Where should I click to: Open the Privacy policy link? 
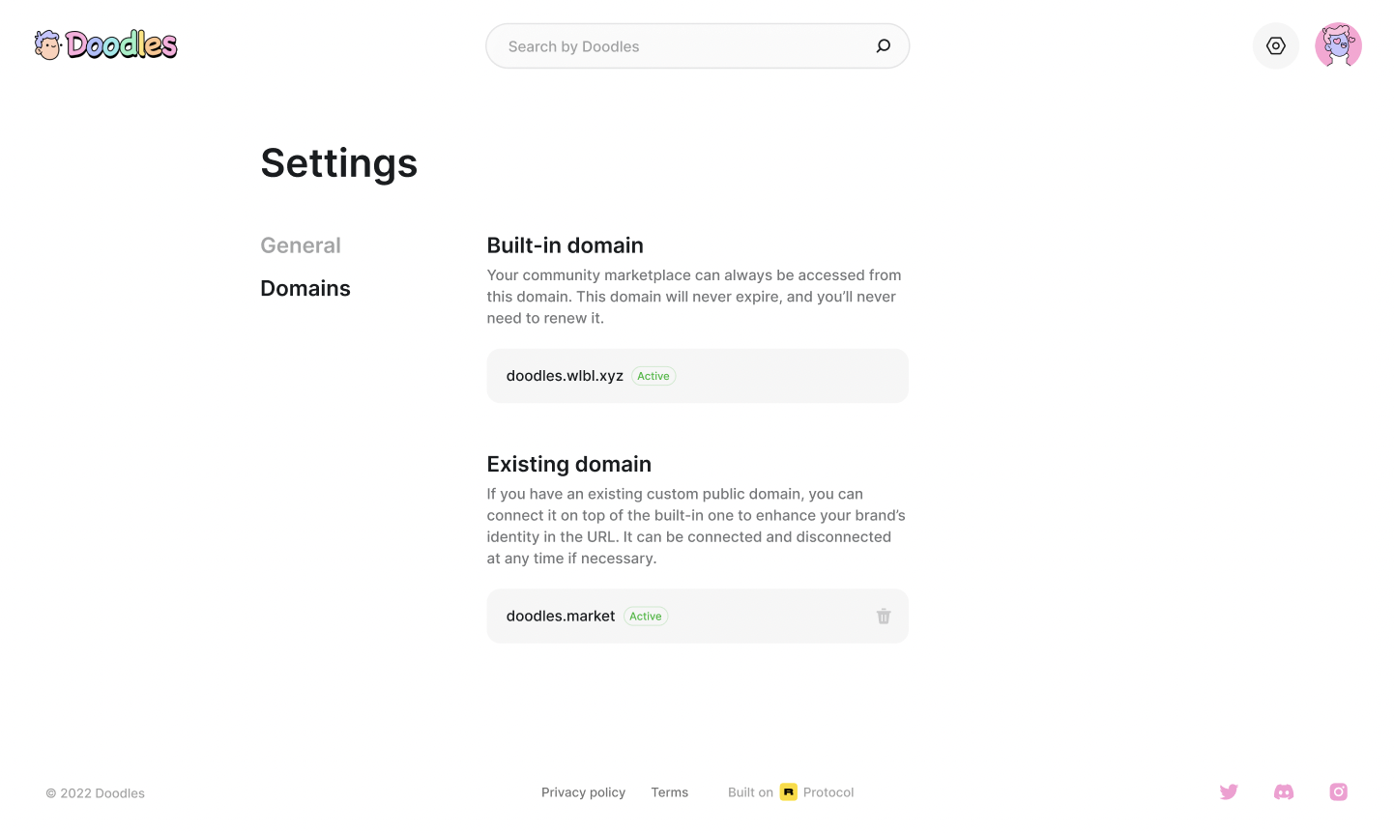click(583, 792)
